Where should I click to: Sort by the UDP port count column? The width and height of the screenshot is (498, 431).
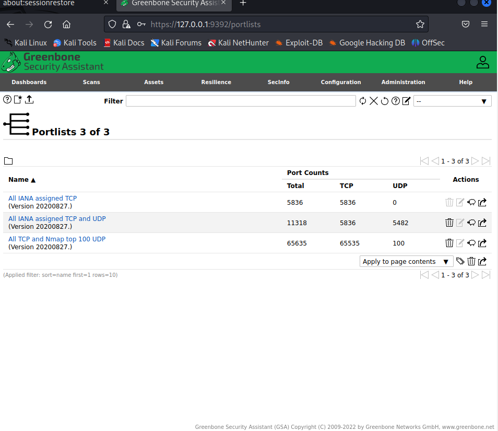400,185
